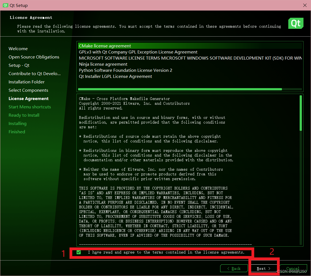Click the license list horizontal scrollbar

point(180,89)
